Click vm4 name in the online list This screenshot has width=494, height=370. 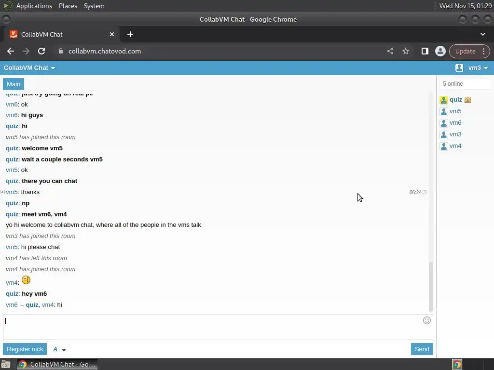[x=455, y=146]
